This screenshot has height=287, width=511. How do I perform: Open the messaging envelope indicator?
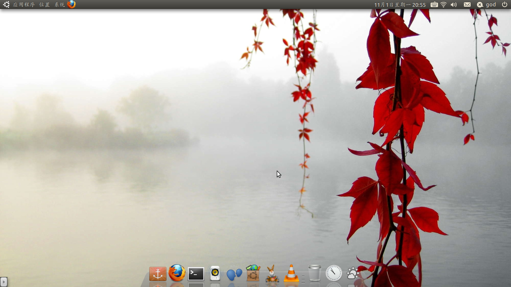coord(467,4)
